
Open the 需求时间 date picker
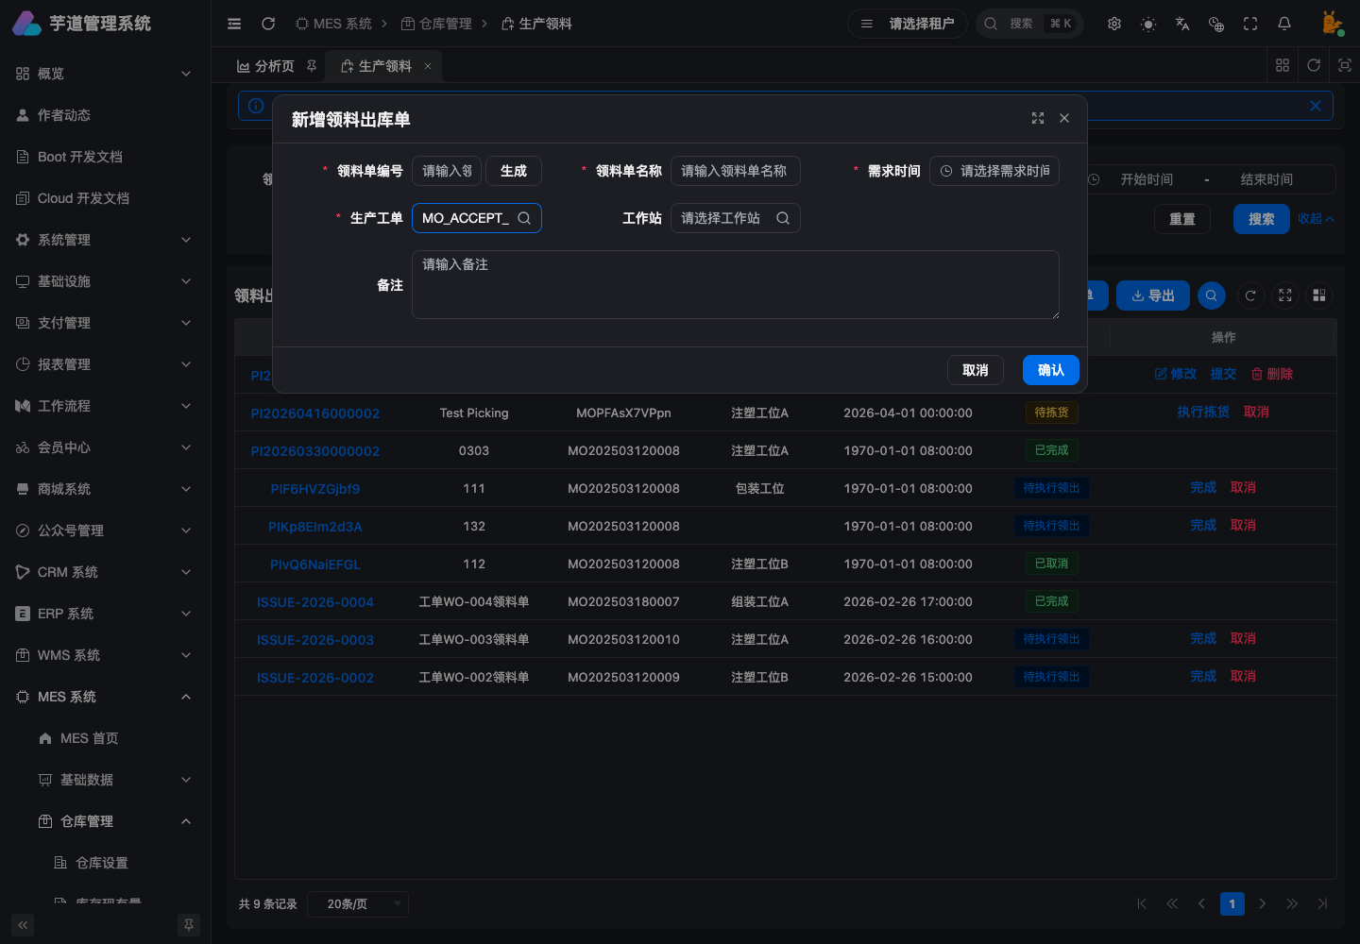click(994, 171)
